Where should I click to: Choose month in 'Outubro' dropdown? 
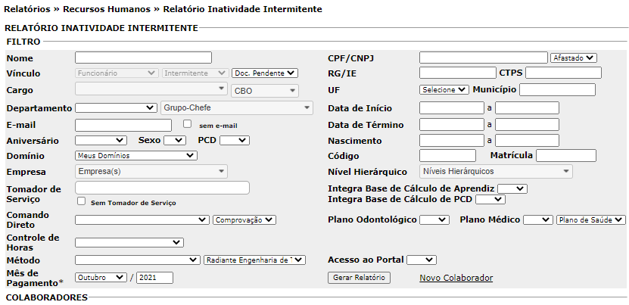pyautogui.click(x=101, y=278)
